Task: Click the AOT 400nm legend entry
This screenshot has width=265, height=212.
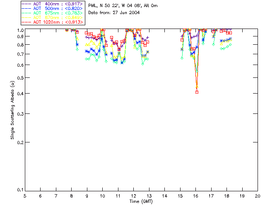Action: 53,4
